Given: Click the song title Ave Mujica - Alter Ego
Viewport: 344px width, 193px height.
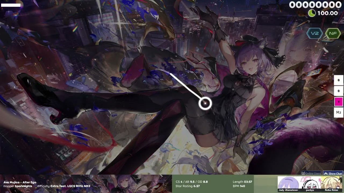Looking at the screenshot, I should tap(20, 182).
